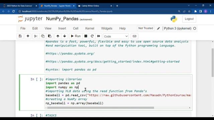Open the View menu
Image resolution: width=214 pixels, height=120 pixels.
48,28
